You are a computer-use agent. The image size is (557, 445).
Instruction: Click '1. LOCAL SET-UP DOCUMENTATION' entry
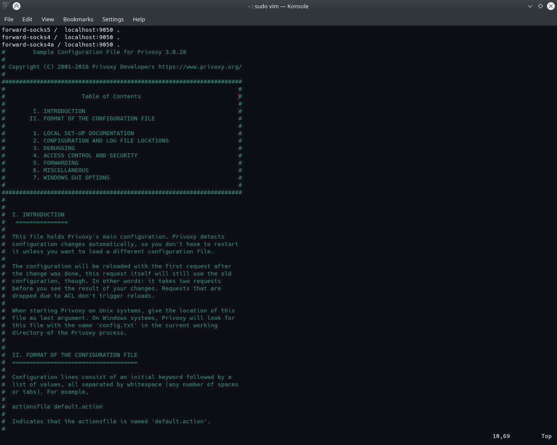[84, 133]
